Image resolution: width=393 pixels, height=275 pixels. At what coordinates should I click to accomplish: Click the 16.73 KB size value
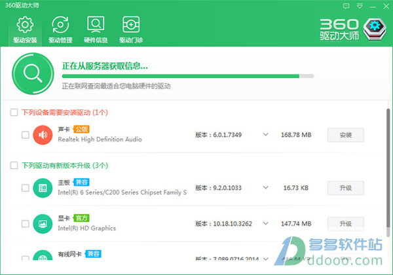pos(296,188)
